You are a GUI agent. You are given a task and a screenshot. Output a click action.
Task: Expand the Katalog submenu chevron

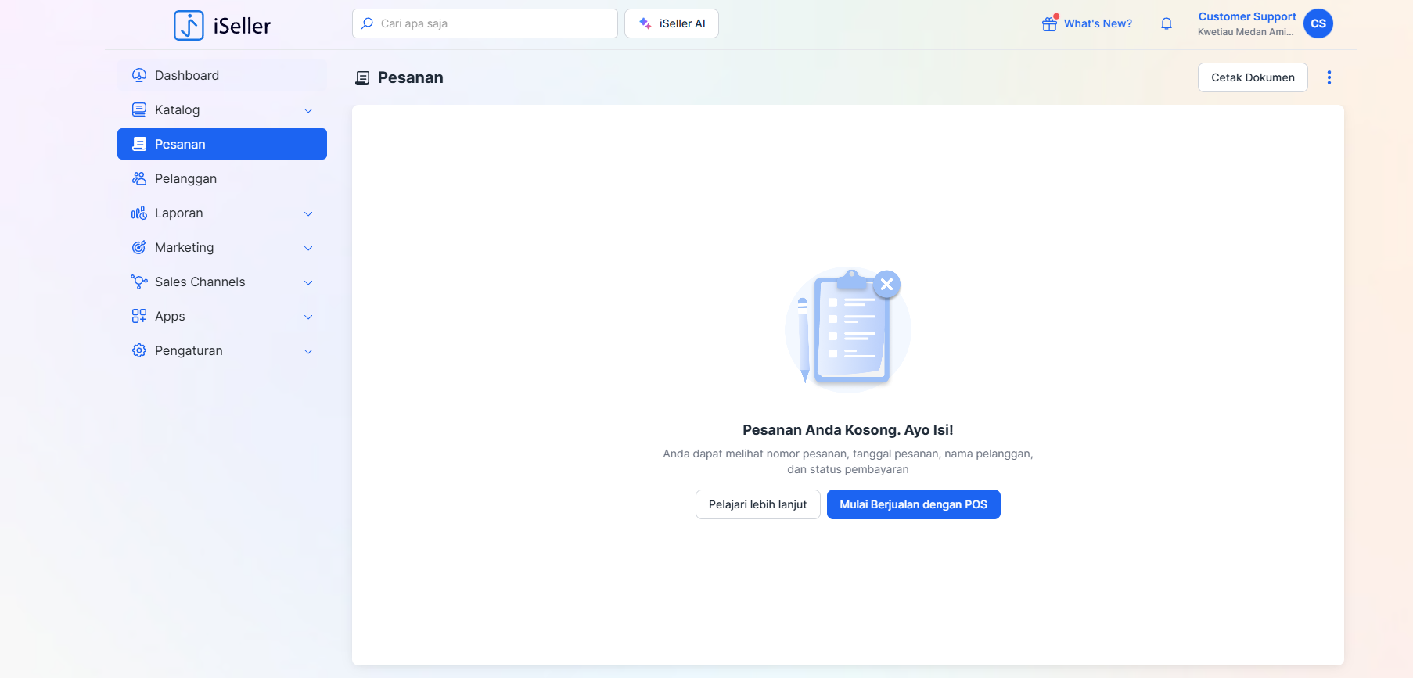pyautogui.click(x=308, y=110)
